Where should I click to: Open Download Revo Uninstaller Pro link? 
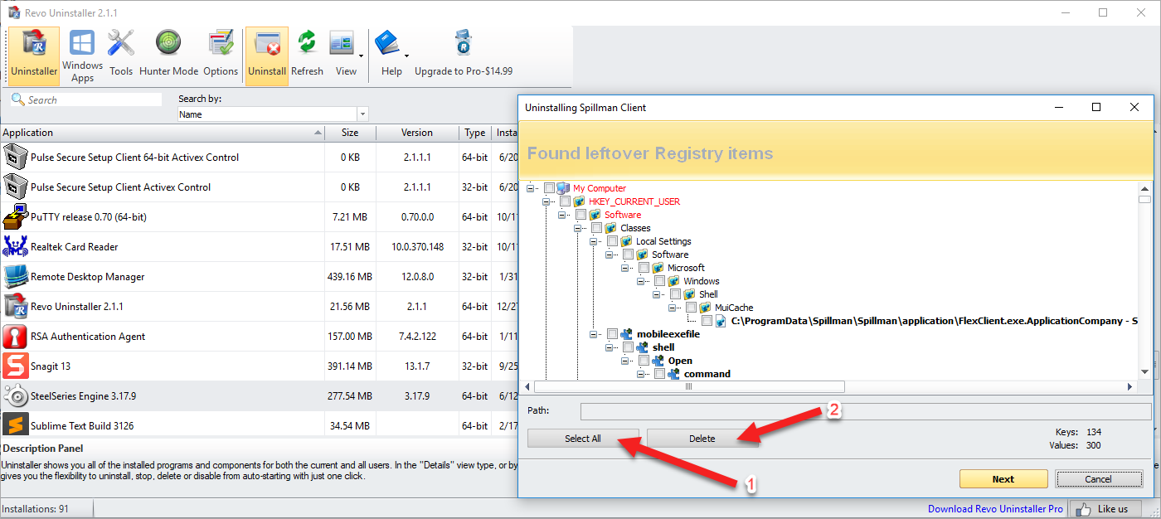995,509
